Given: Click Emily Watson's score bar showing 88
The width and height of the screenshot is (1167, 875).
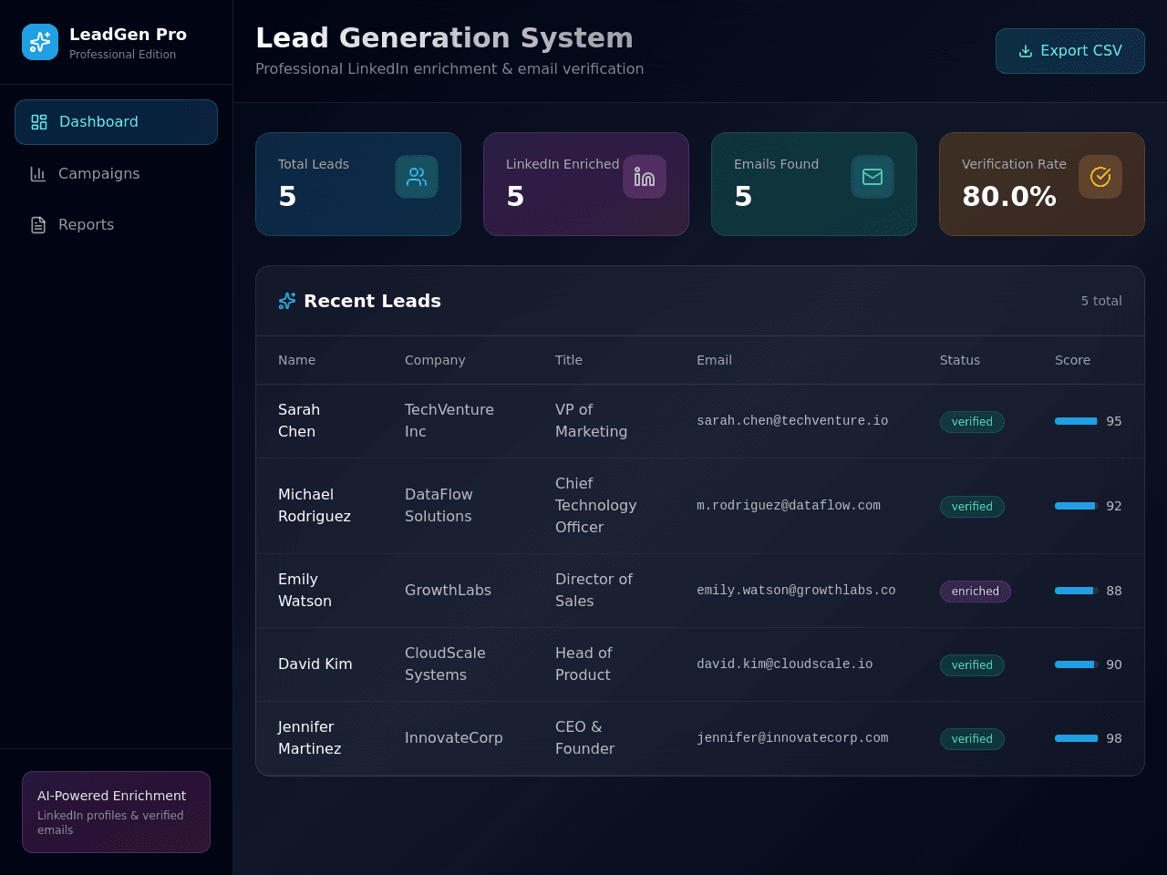Looking at the screenshot, I should (1077, 591).
